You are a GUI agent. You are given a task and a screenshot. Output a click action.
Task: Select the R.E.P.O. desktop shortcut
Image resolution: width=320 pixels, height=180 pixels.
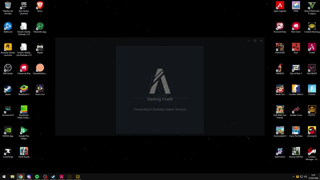pyautogui.click(x=312, y=111)
